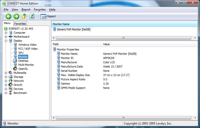This screenshot has height=128, width=200.
Task: Click upper pane scroll right arrow
Action: pyautogui.click(x=195, y=38)
